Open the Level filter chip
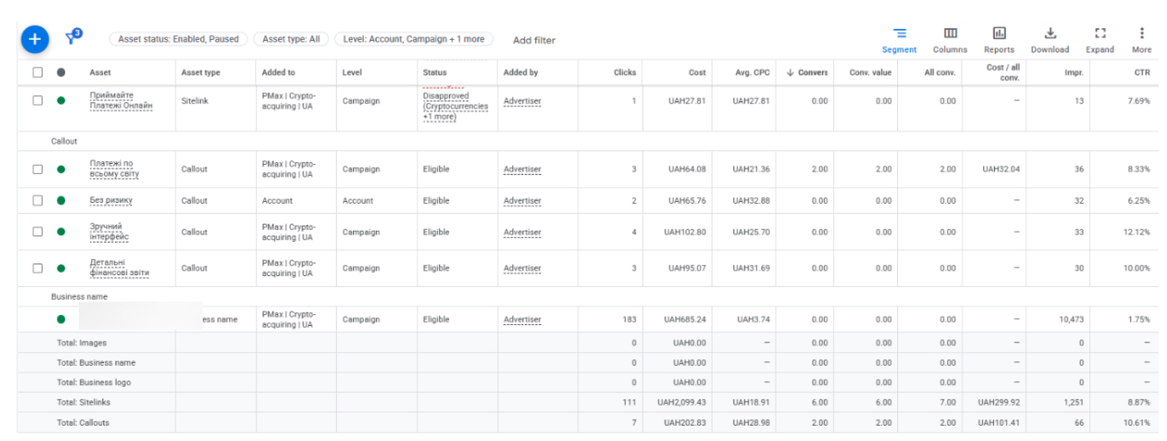The width and height of the screenshot is (1167, 441). click(x=414, y=40)
